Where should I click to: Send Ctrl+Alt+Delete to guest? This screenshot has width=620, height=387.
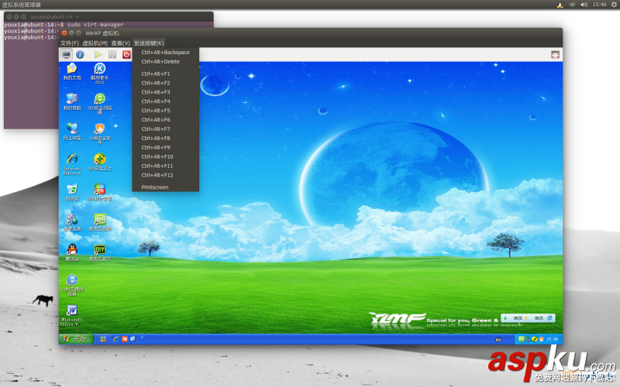[165, 62]
